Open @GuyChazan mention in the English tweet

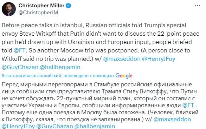(x=20, y=67)
